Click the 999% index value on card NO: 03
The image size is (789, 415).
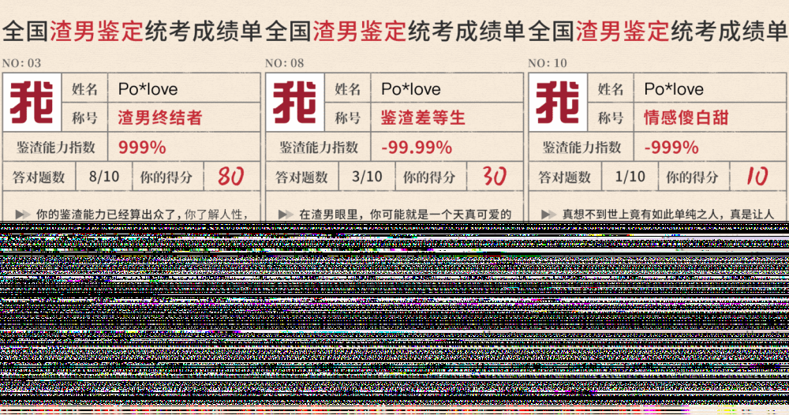pos(142,148)
